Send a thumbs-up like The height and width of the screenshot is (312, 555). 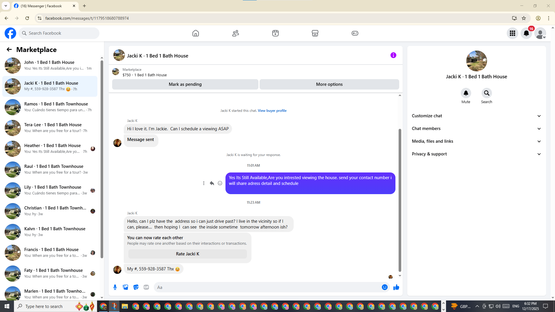pyautogui.click(x=396, y=287)
